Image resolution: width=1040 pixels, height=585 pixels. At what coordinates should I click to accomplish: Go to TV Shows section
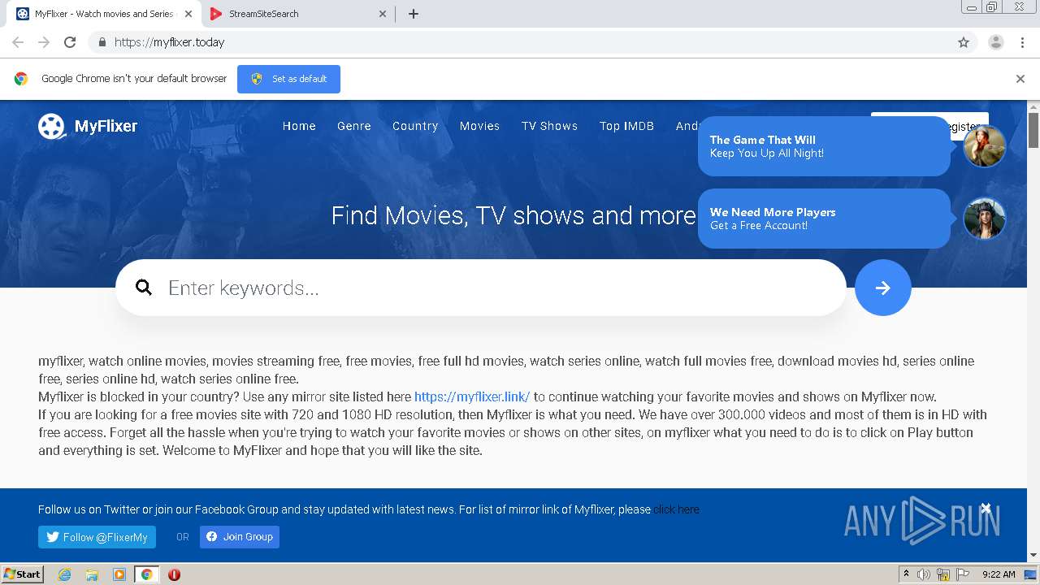pyautogui.click(x=549, y=126)
